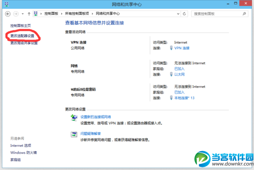This screenshot has width=254, height=170.
Task: Open the Windows 防火墙 link
Action: 24,152
